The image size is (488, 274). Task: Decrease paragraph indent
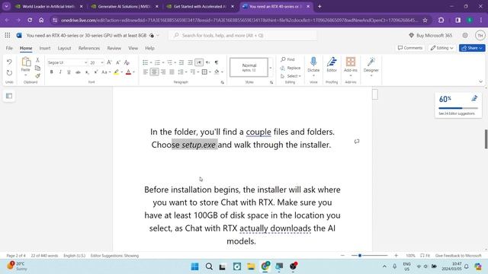[181, 62]
